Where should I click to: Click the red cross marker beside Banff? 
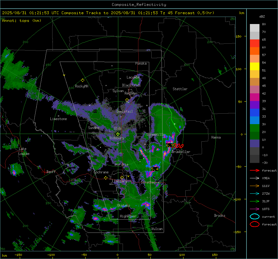point(44,172)
